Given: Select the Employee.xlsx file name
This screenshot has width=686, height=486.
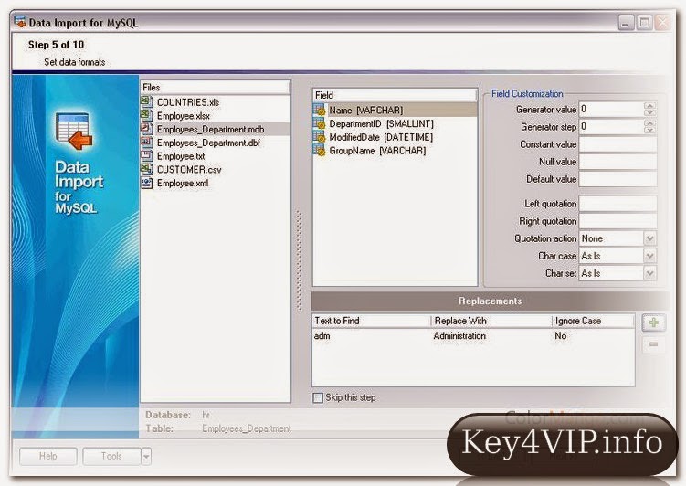Looking at the screenshot, I should (184, 116).
